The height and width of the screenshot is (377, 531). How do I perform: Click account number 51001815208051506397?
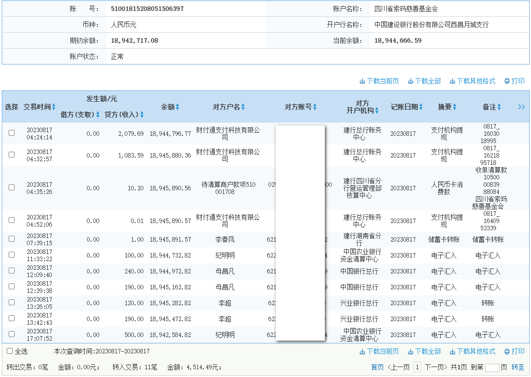tap(147, 9)
